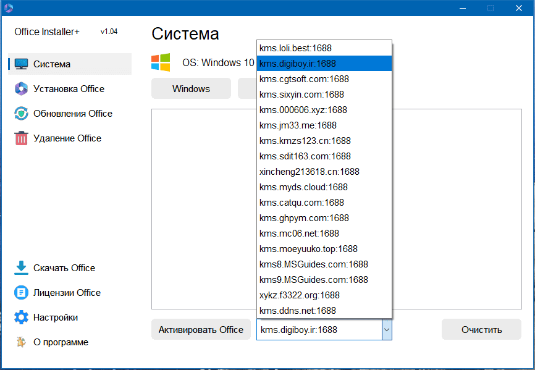Choose kms.moeyuuko.top:1688 entry

pos(324,249)
